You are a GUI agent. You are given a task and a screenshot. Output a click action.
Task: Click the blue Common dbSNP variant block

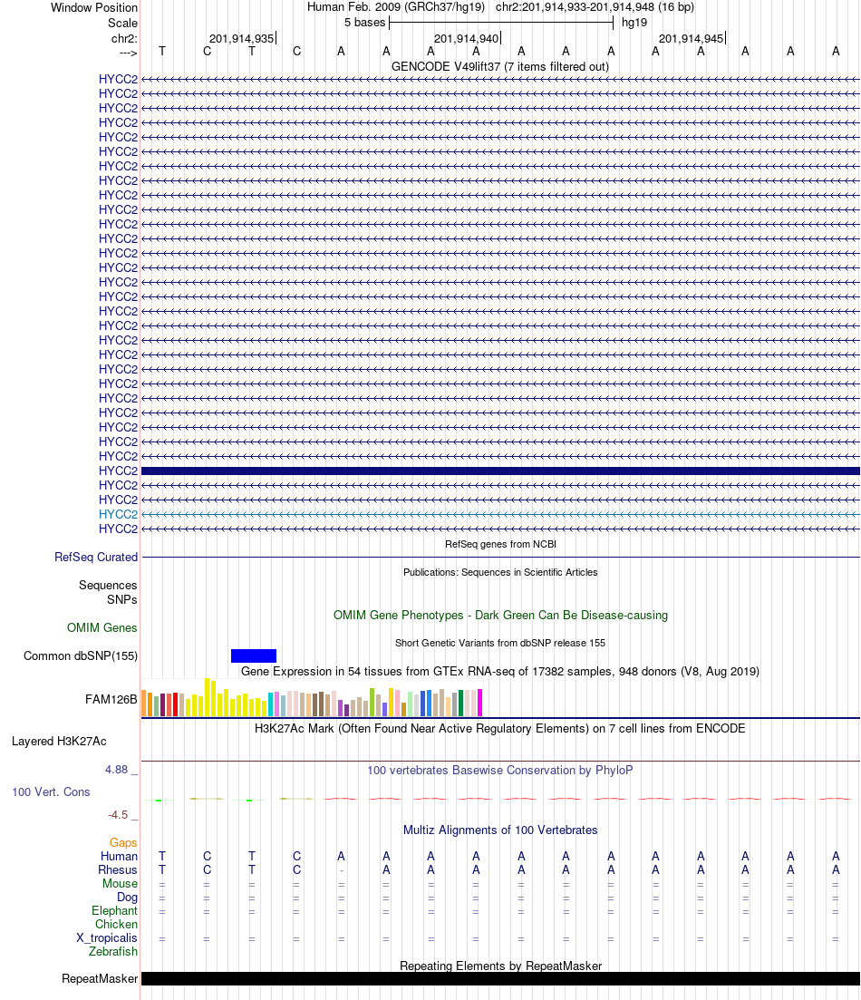tap(253, 655)
